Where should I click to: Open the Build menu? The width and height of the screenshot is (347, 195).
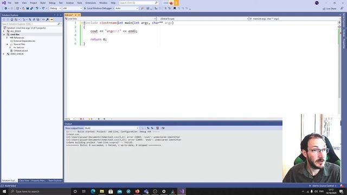coord(43,3)
